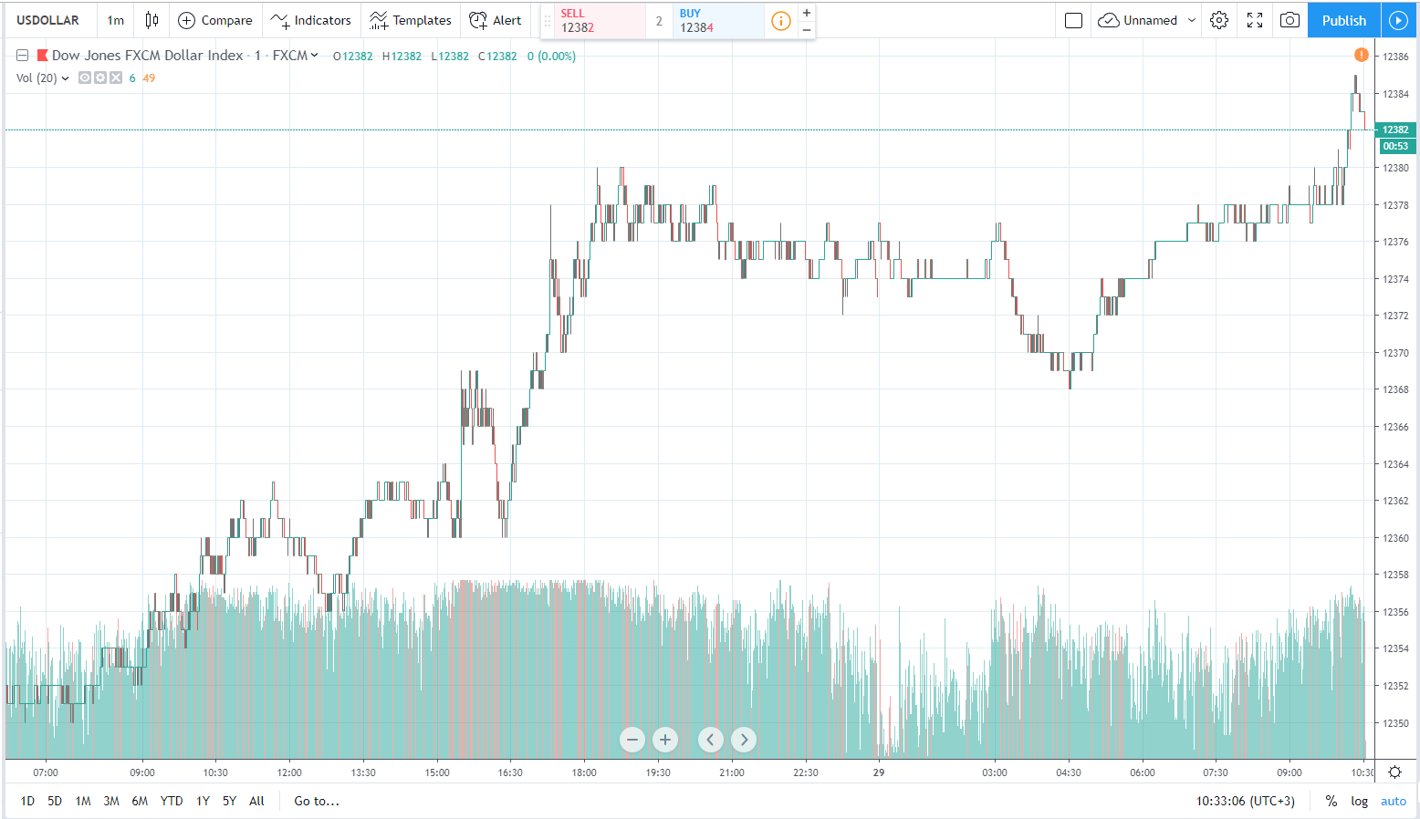Select the All range
Screen dimensions: 1420x819
coord(256,802)
